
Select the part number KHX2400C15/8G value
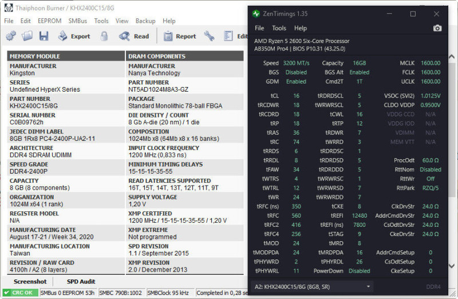[x=34, y=106]
